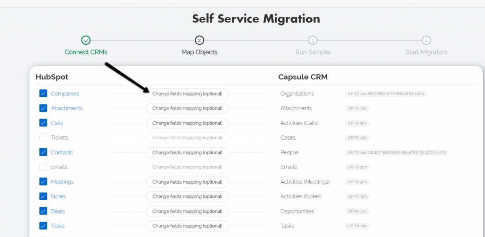Change fields mapping for Deals
The width and height of the screenshot is (485, 237).
tap(187, 212)
